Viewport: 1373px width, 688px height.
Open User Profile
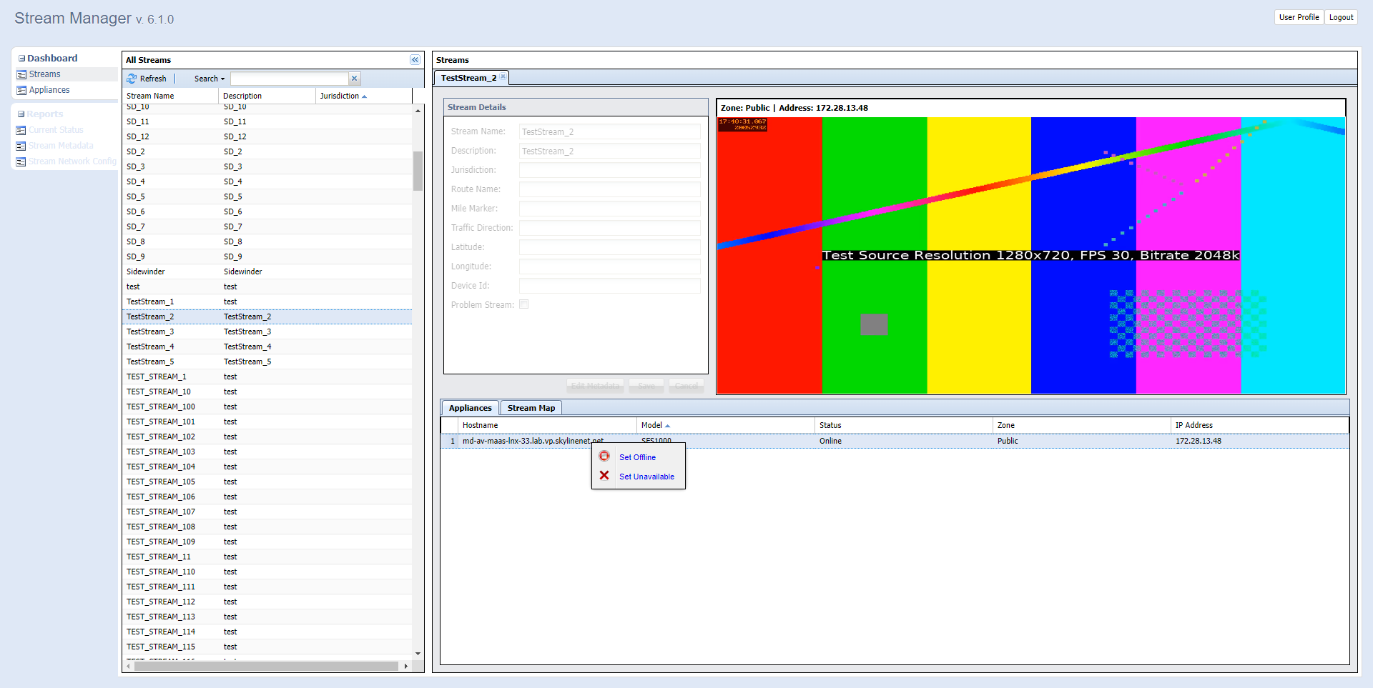coord(1299,17)
